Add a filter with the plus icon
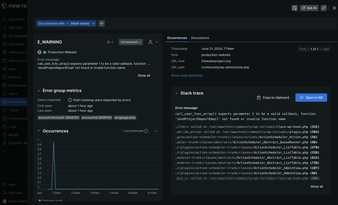Screen dimensions: 338x205 coord(101,24)
